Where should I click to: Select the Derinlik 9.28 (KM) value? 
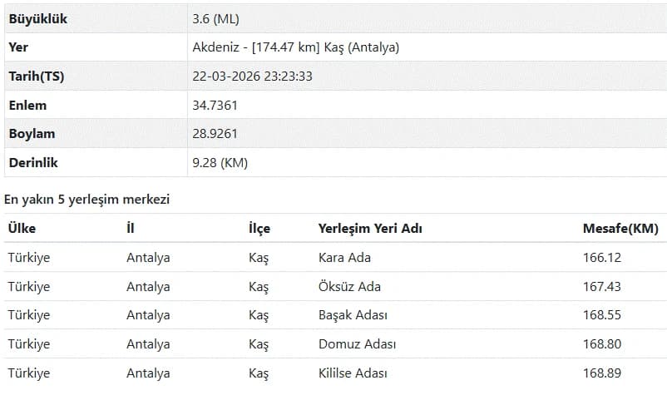[220, 162]
